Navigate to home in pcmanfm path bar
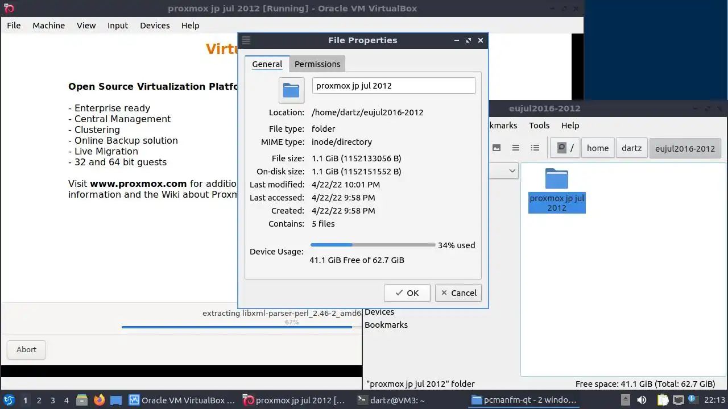 tap(598, 148)
